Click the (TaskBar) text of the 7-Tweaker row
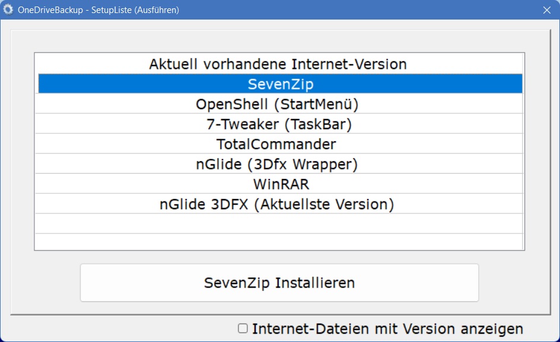This screenshot has width=560, height=342. point(318,124)
